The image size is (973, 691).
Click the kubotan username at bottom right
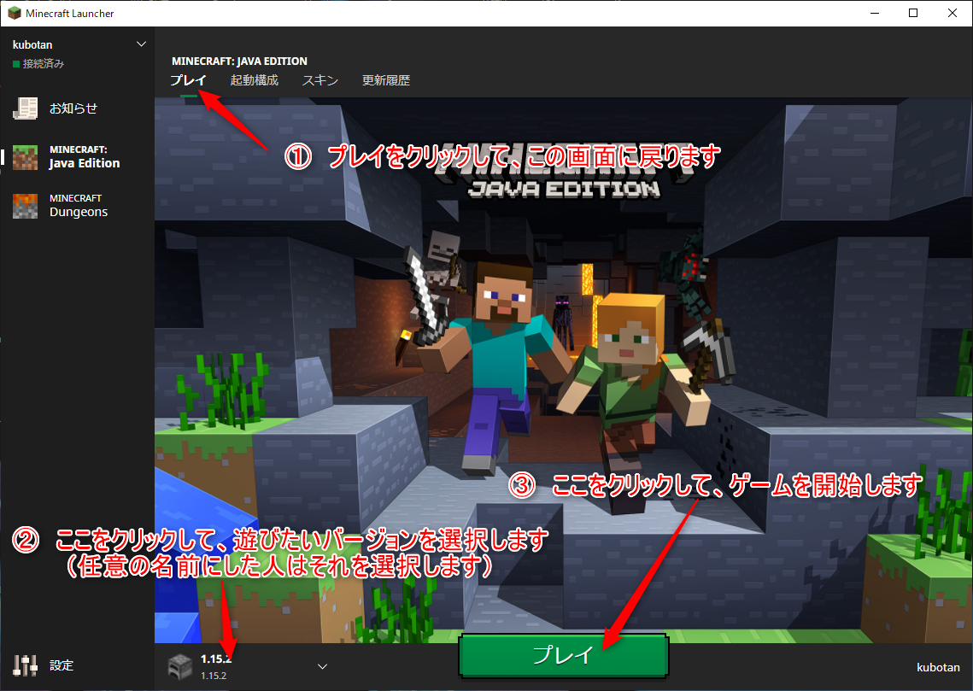938,667
